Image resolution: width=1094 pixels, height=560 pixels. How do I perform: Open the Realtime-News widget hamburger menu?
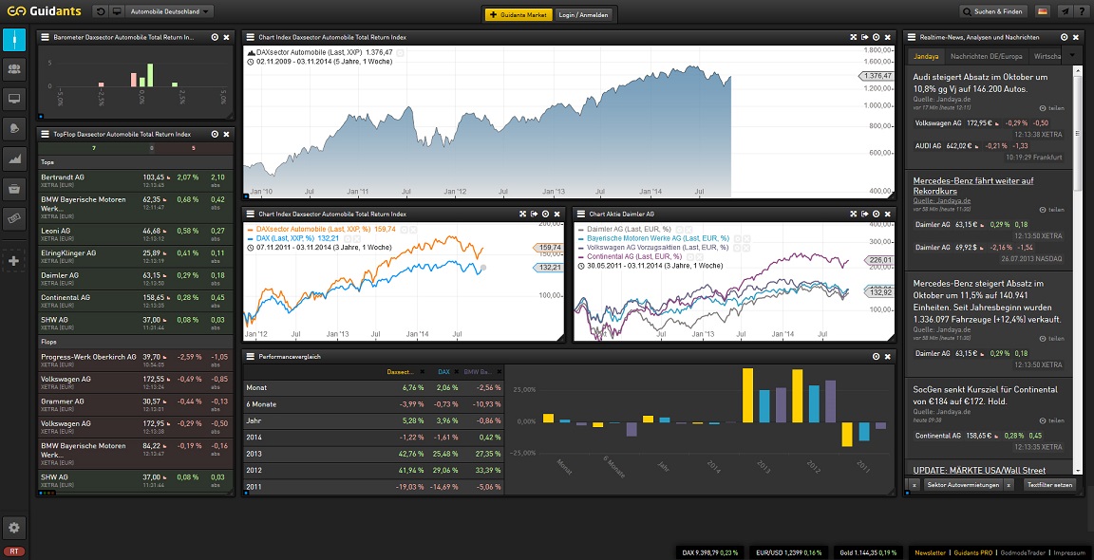point(912,37)
